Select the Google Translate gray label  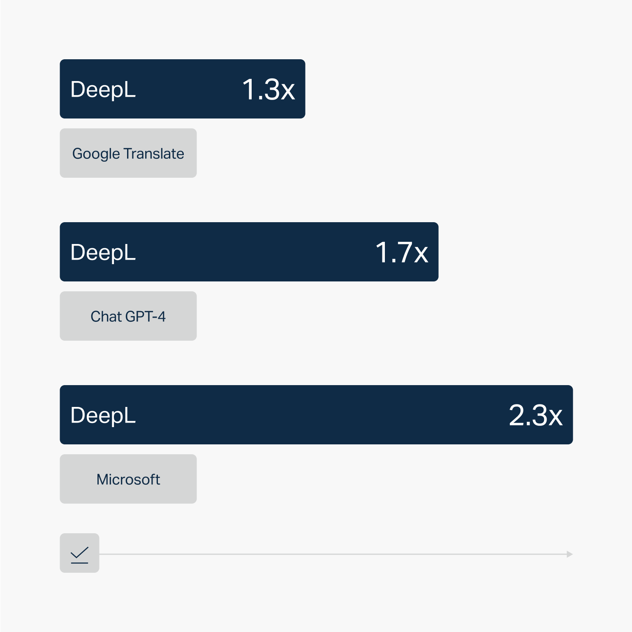(128, 153)
